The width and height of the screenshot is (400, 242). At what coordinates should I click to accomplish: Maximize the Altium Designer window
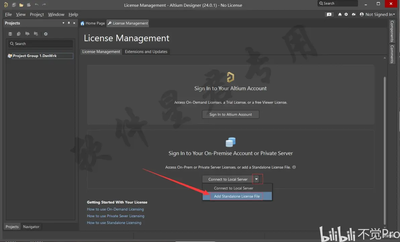click(378, 4)
